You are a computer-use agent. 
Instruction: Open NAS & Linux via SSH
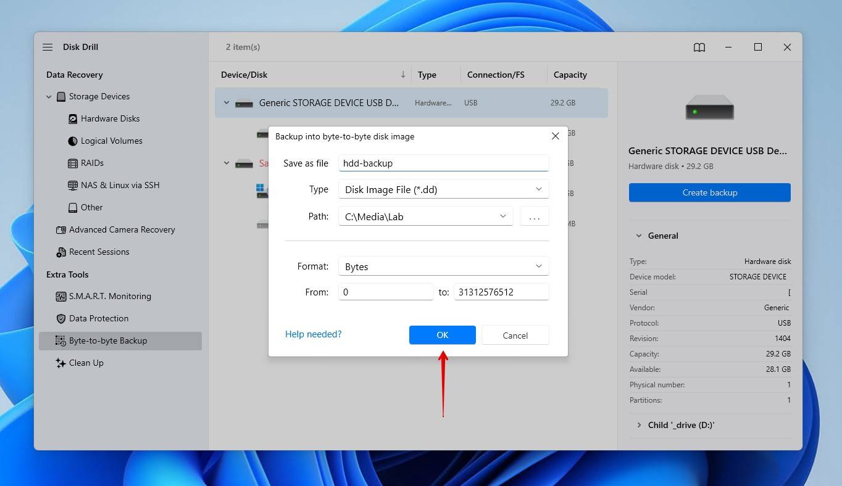(x=120, y=185)
